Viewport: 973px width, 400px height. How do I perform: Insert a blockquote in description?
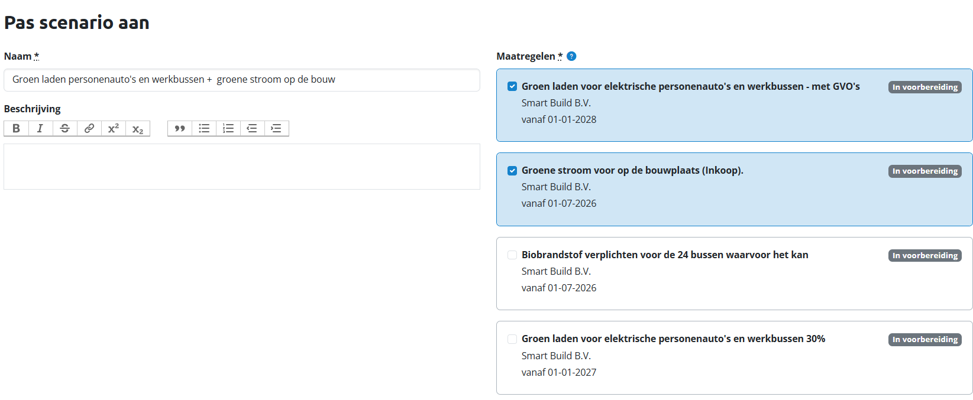point(180,128)
